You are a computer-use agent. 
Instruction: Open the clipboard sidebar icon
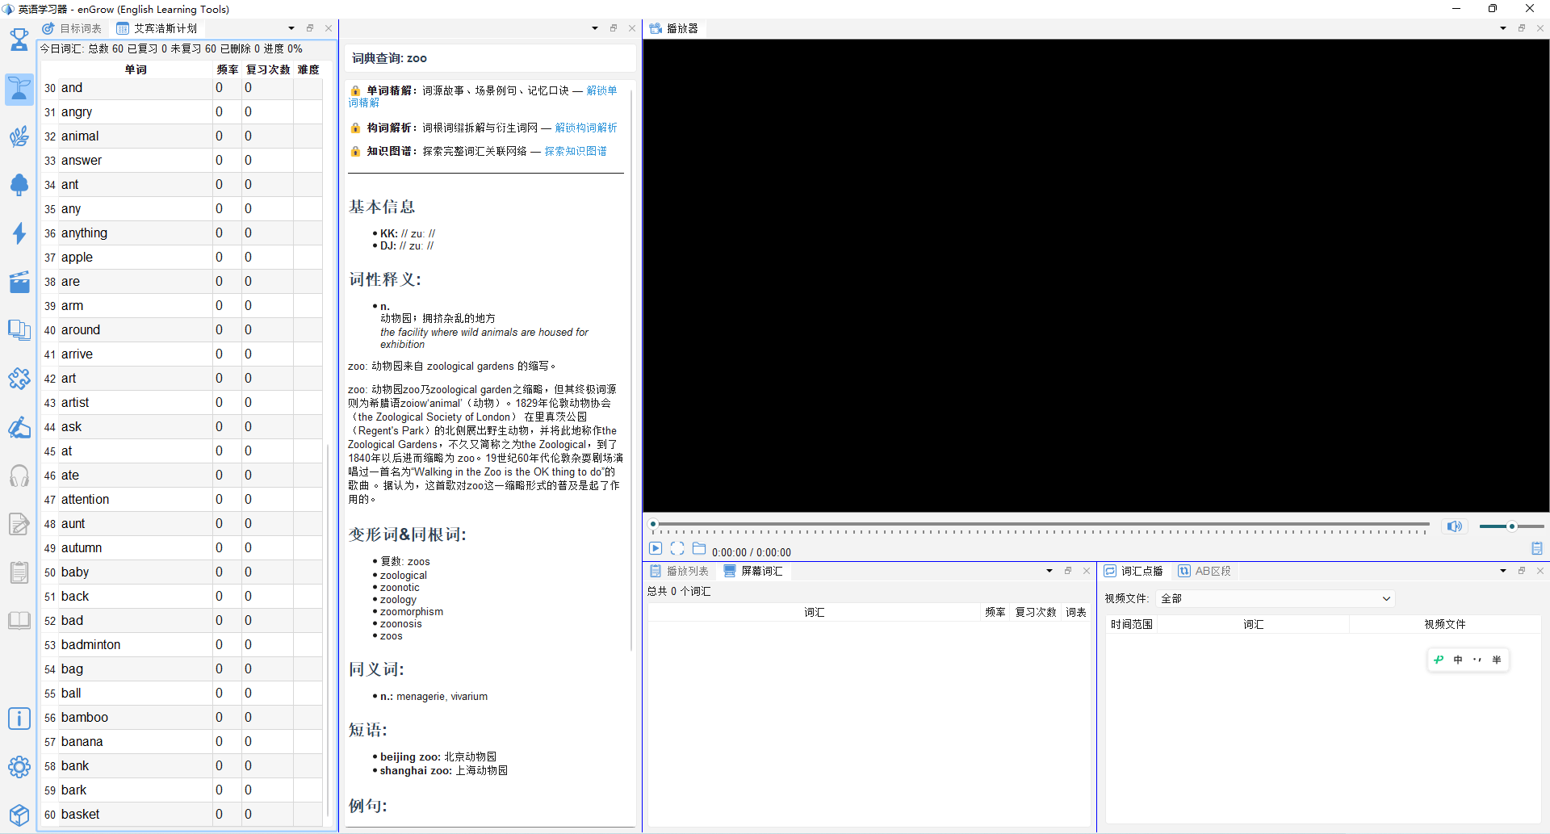19,572
